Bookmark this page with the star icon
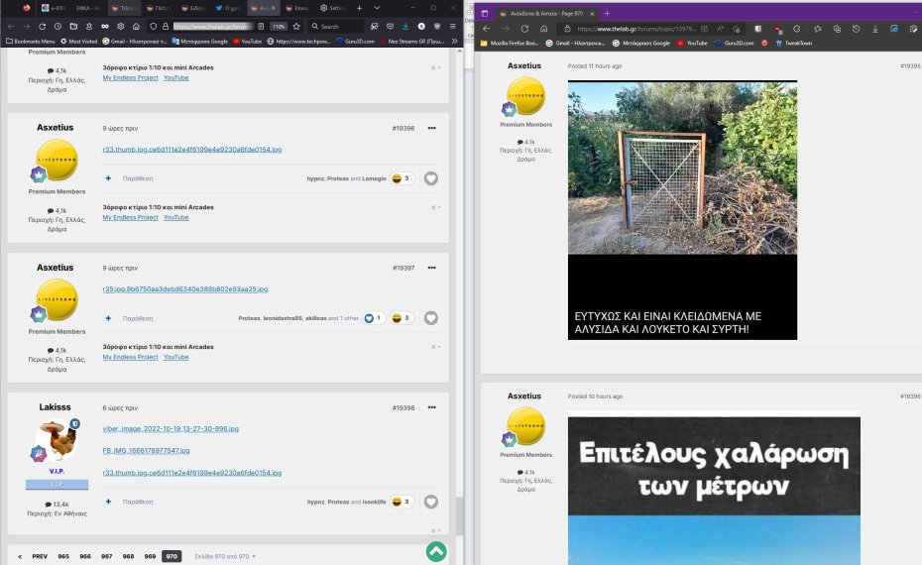Screen dimensions: 922x565 click(296, 26)
